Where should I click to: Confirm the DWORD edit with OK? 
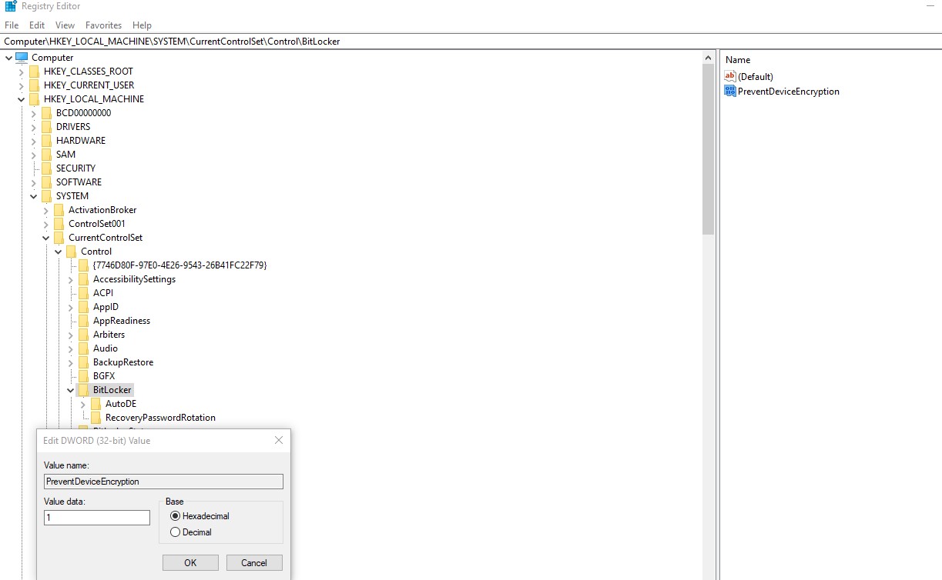pos(190,563)
